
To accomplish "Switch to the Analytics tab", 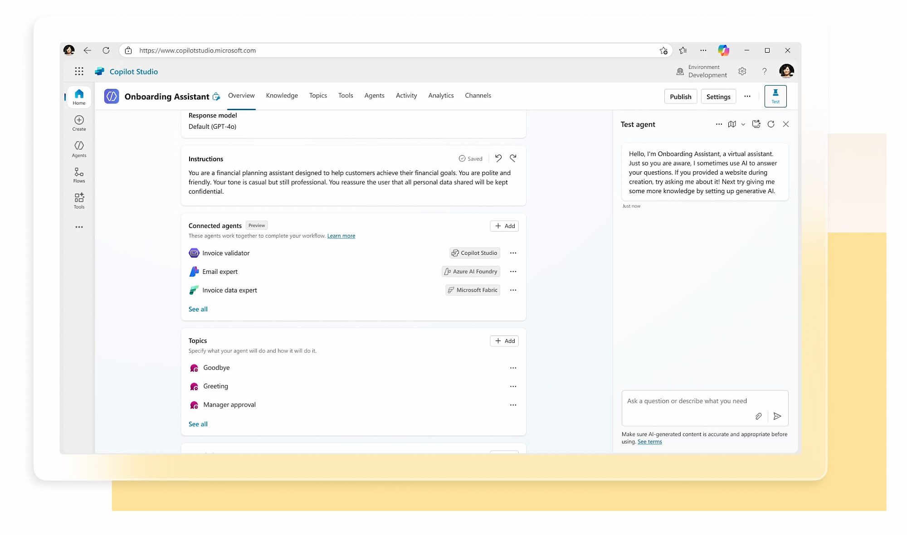I will click(441, 96).
